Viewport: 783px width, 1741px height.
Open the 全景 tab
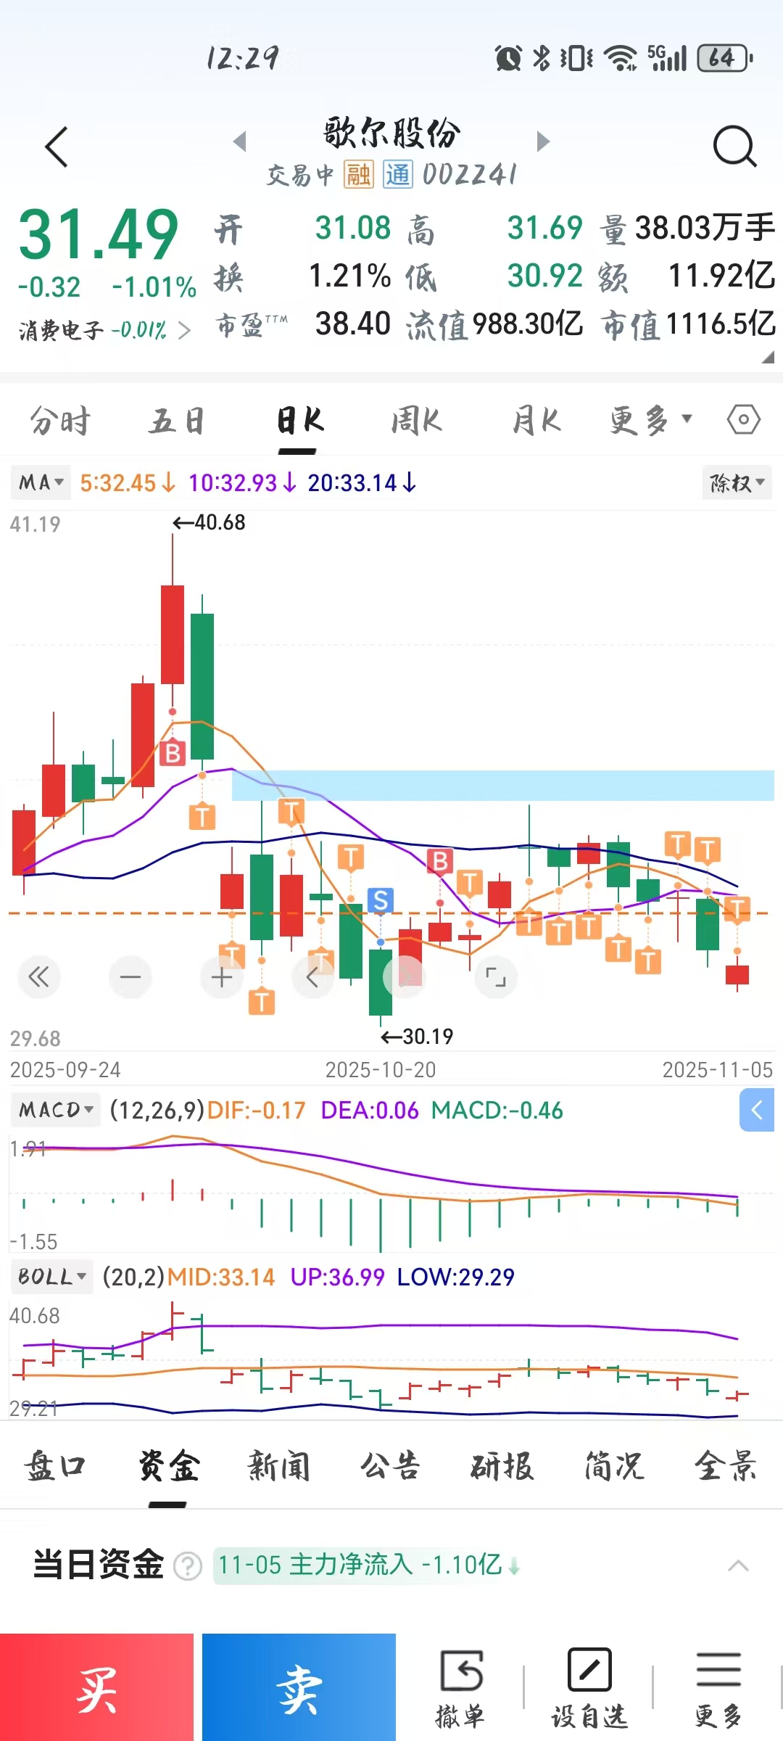click(725, 1466)
